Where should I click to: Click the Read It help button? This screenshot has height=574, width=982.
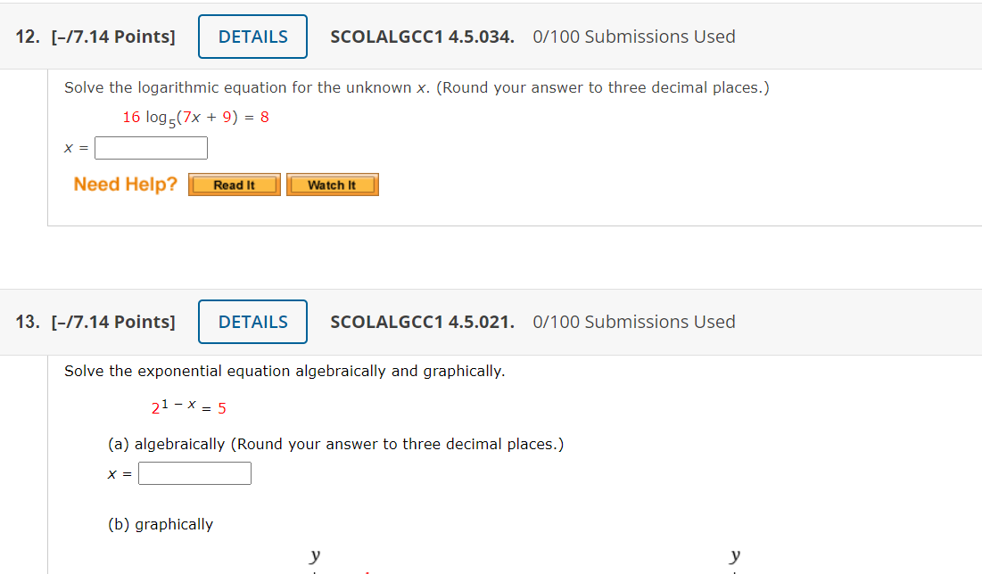tap(234, 184)
